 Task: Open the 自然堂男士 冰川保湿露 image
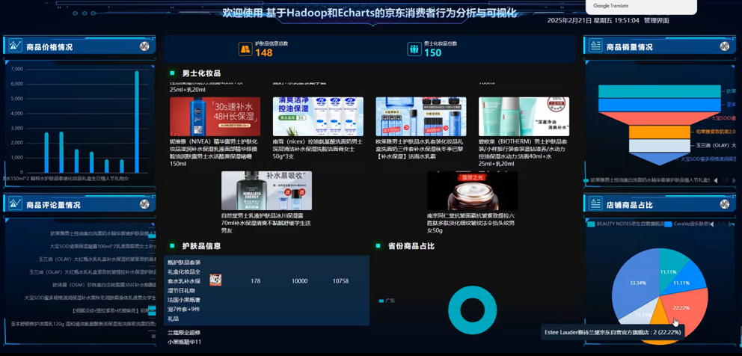[266, 191]
